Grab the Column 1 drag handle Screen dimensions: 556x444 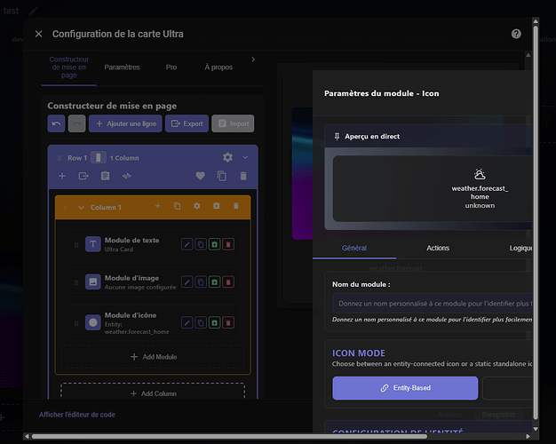[65, 208]
